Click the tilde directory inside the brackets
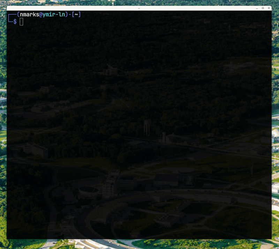The height and width of the screenshot is (249, 279). [x=76, y=14]
